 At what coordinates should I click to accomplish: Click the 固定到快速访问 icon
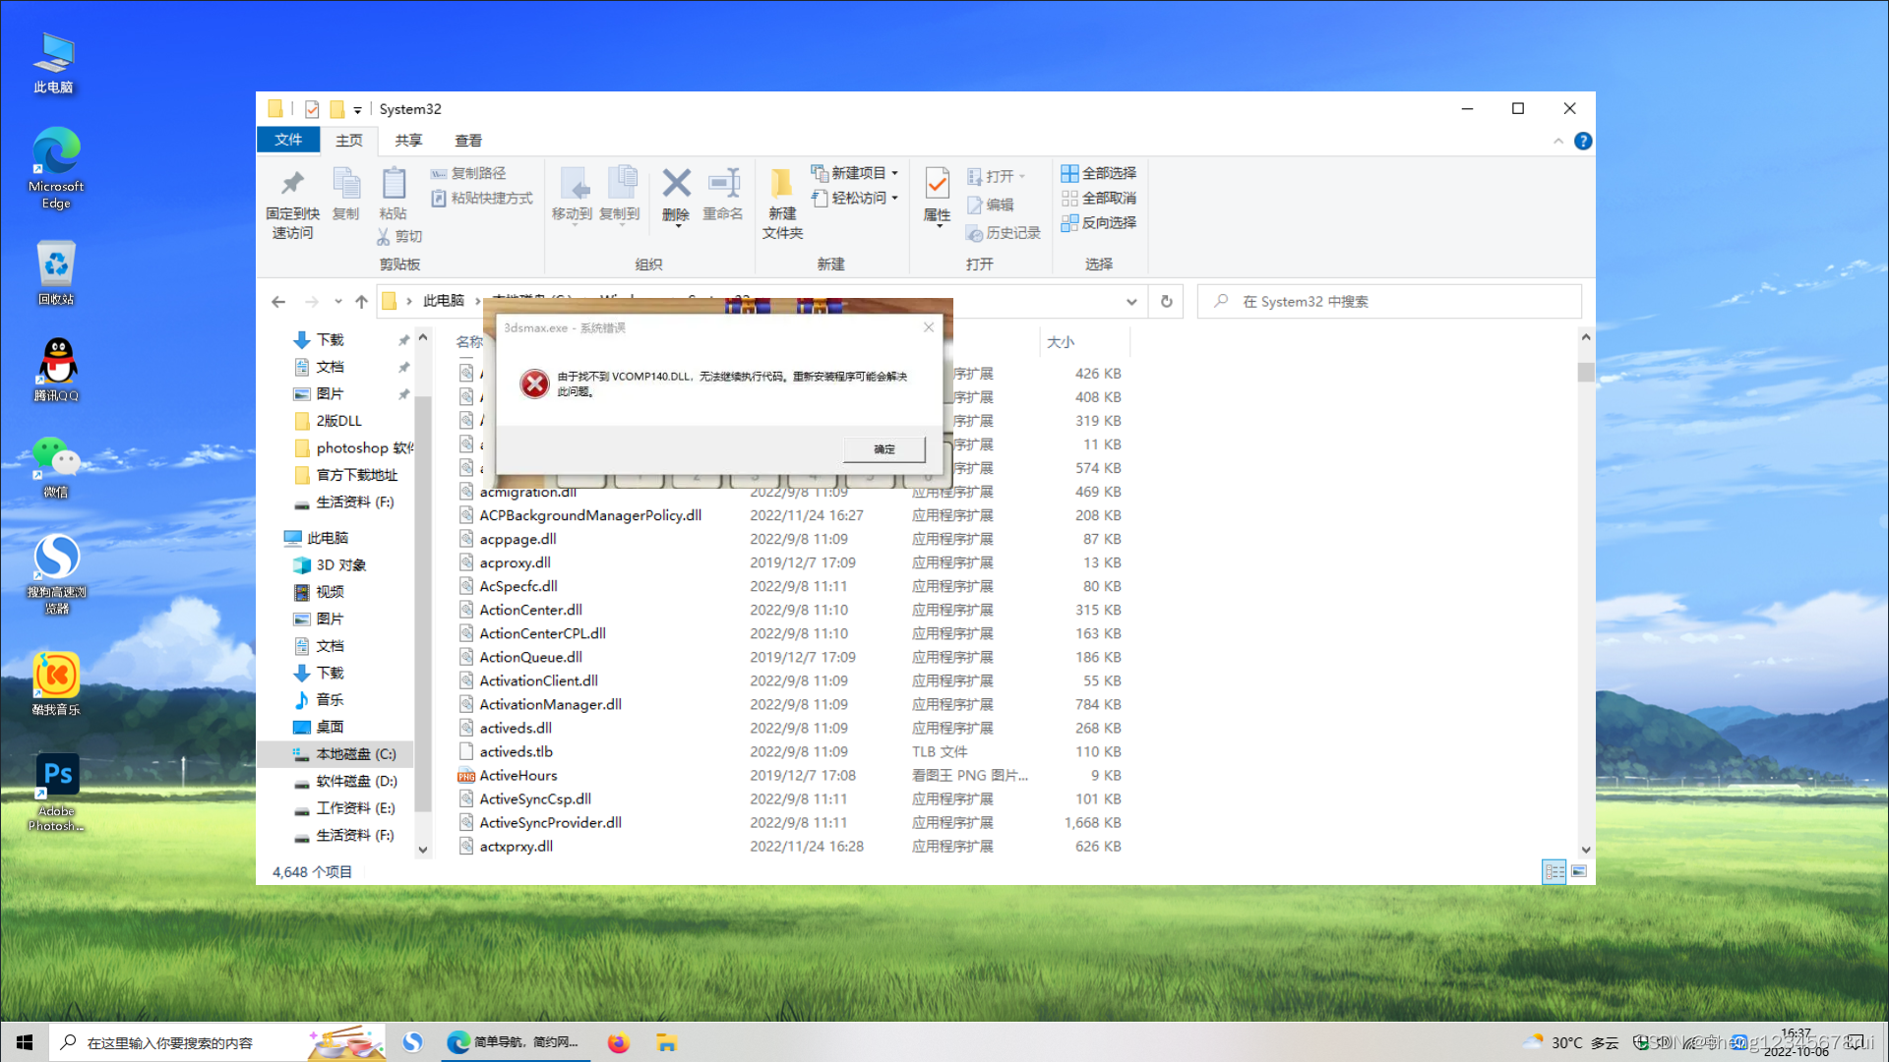coord(291,202)
